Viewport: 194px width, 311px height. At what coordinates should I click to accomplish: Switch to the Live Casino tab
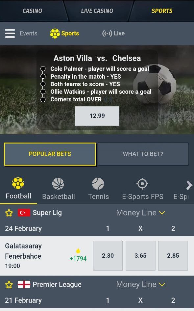97,11
